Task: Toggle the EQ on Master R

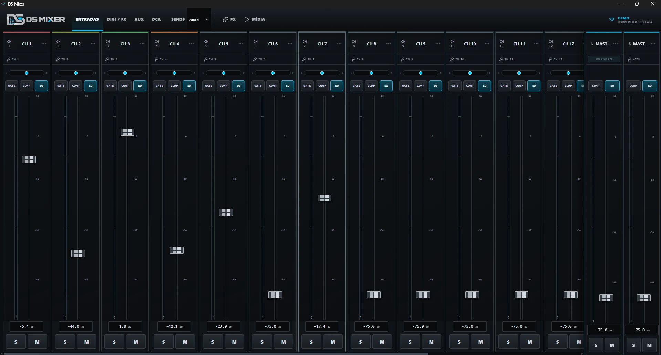Action: click(650, 86)
